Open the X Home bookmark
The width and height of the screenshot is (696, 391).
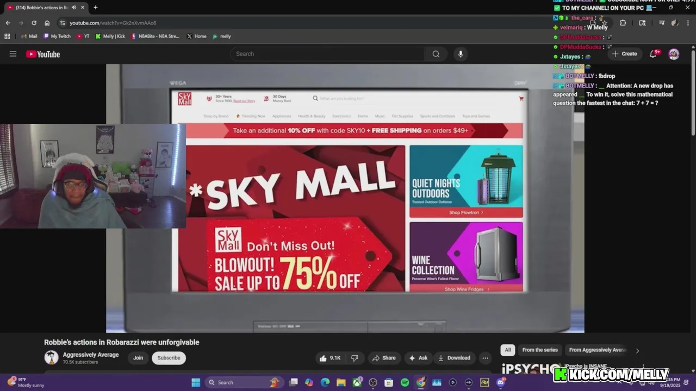[196, 36]
